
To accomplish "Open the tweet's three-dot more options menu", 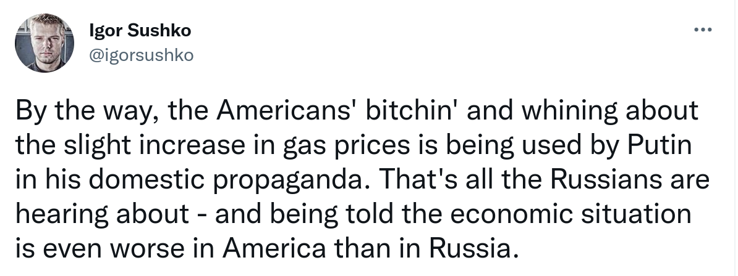I will (703, 29).
